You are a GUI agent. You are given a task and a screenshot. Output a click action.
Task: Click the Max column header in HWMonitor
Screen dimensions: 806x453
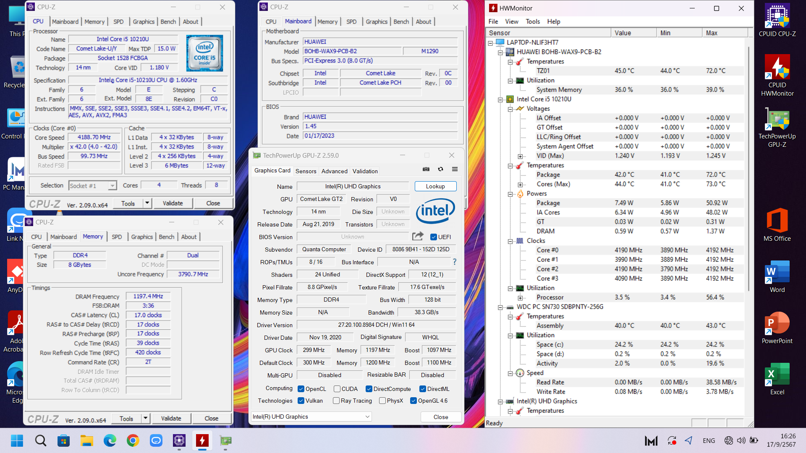coord(725,33)
